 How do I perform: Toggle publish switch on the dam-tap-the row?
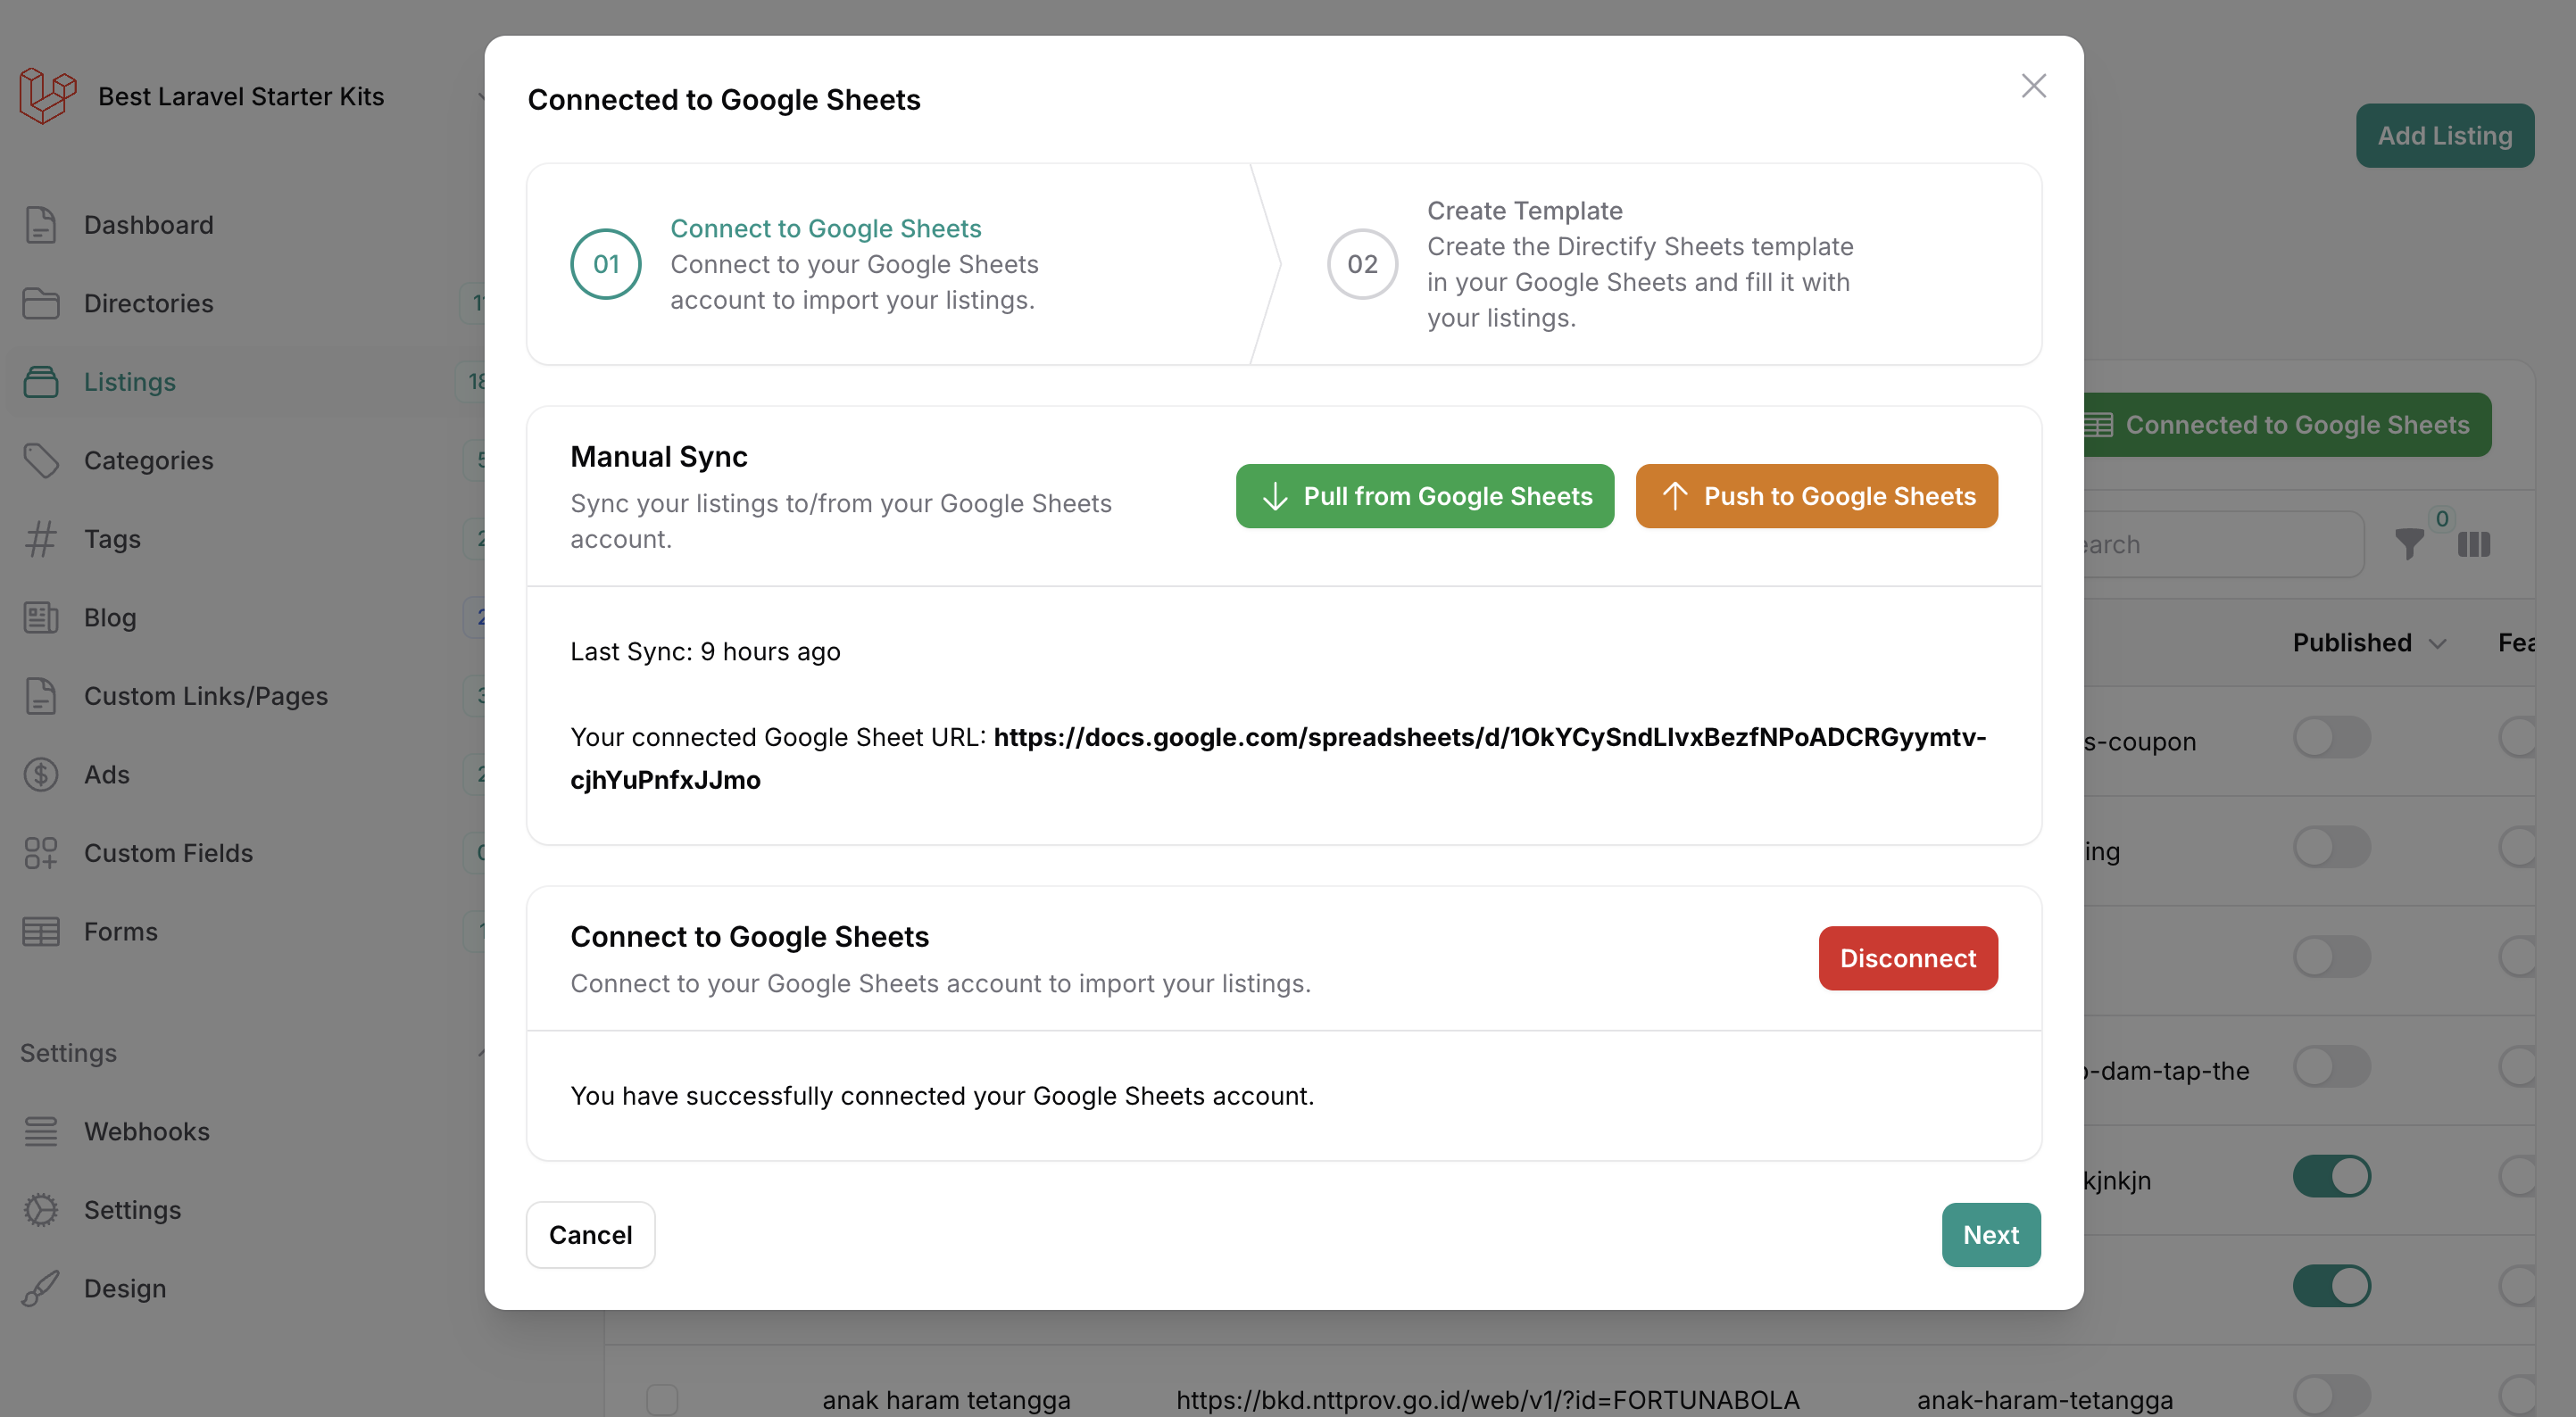(x=2331, y=1066)
